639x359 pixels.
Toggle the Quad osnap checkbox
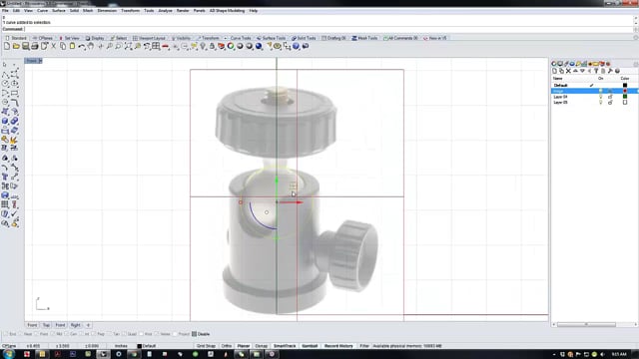pyautogui.click(x=124, y=334)
